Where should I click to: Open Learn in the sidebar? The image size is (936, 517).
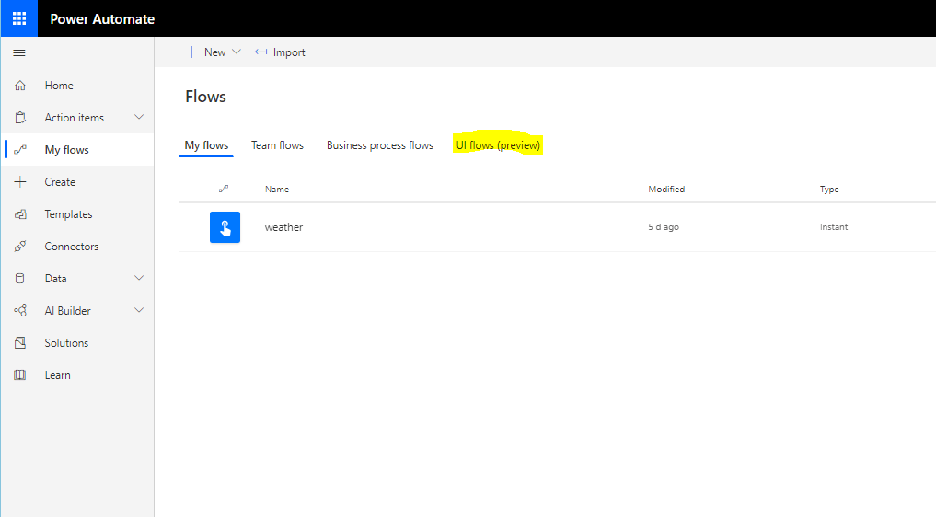(x=58, y=375)
